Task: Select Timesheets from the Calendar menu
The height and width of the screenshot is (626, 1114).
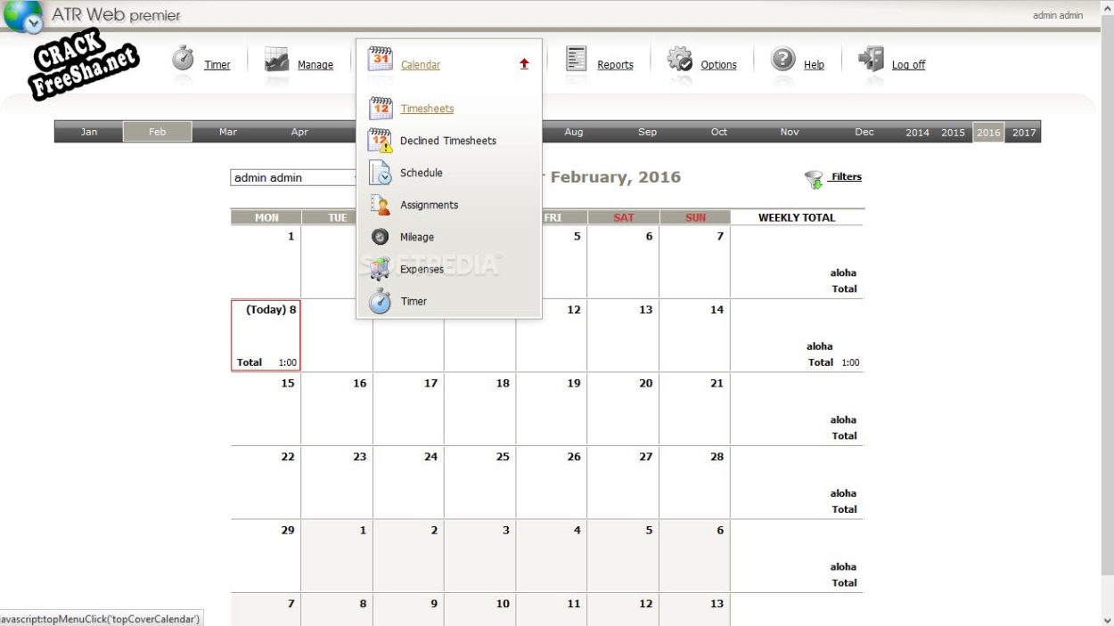Action: pos(427,109)
